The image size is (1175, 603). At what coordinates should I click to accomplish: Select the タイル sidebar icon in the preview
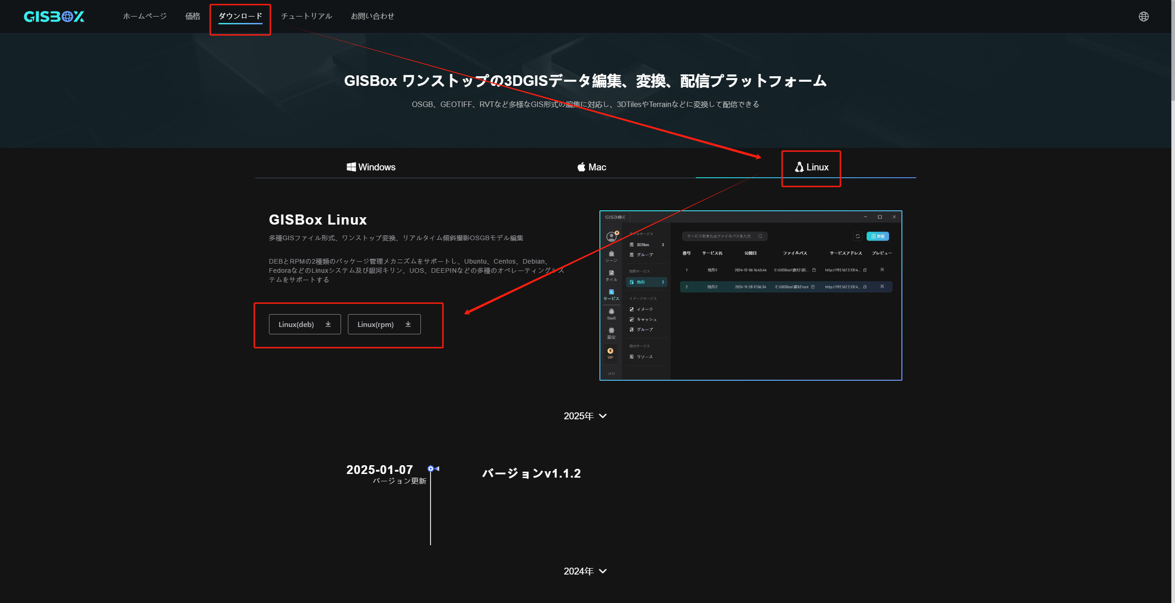click(611, 276)
